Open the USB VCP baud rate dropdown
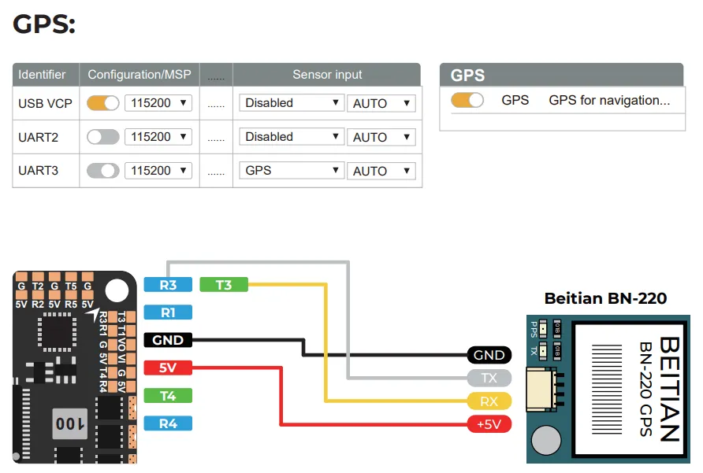This screenshot has height=473, width=703. [x=158, y=103]
